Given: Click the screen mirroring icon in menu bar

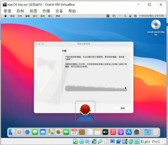Looking at the screenshot, I should pos(114,16).
